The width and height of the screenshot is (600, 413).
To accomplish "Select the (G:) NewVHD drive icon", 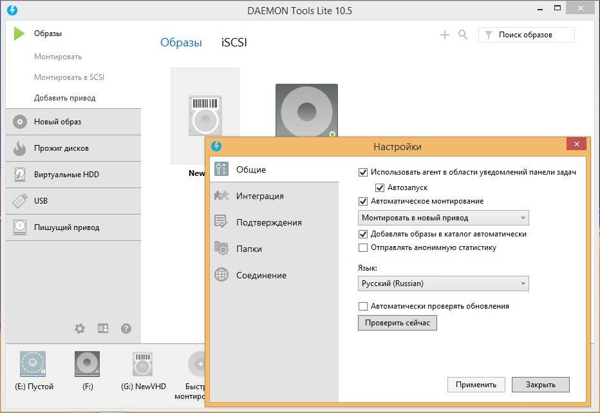I will click(143, 364).
